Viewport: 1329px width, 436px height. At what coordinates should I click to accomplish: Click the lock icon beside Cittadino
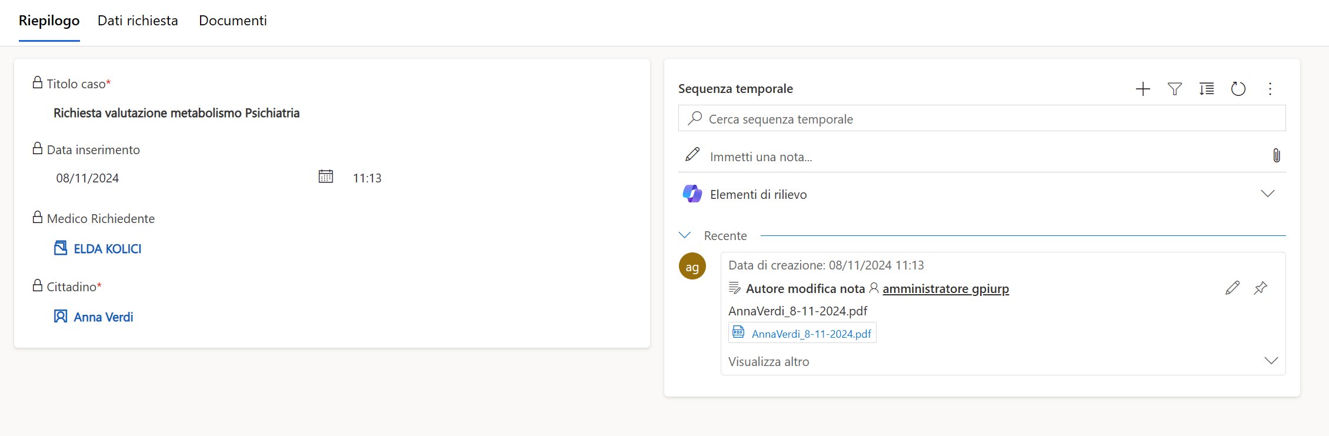pos(38,285)
